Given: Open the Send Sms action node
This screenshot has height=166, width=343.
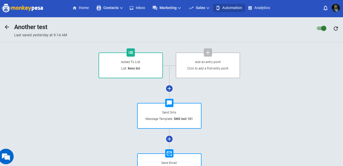Looking at the screenshot, I should 169,116.
